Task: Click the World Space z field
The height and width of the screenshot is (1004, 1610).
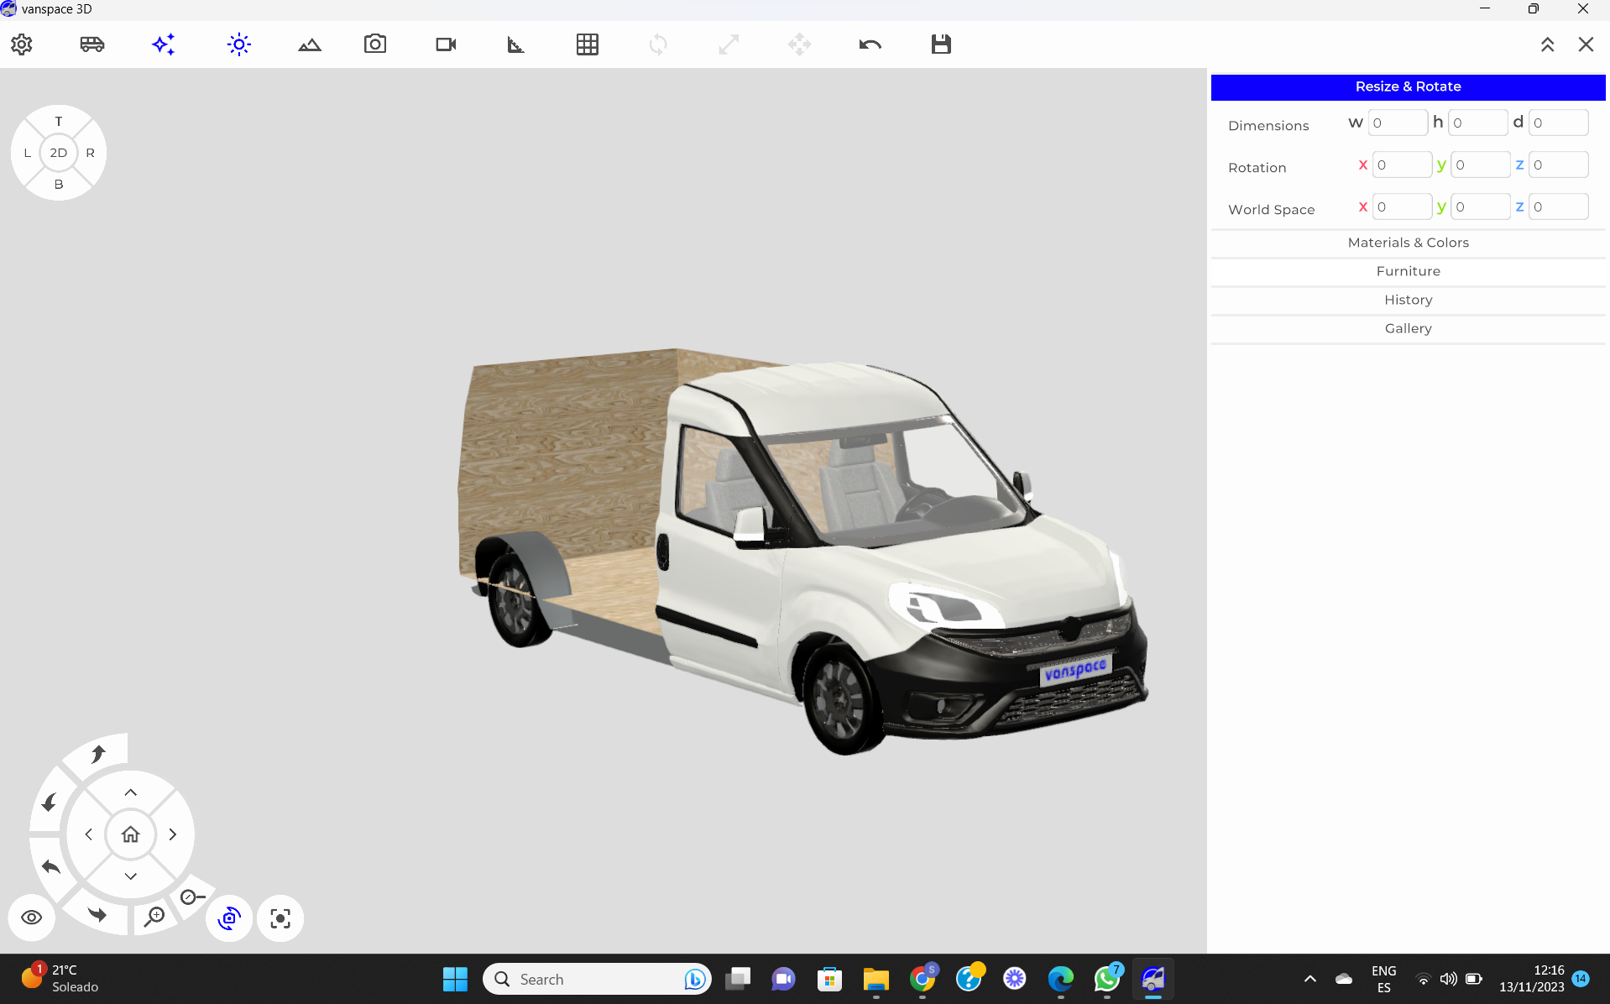Action: pos(1558,207)
